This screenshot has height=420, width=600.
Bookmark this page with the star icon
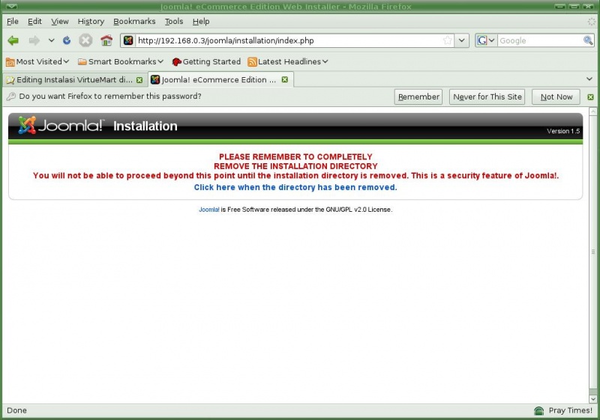(x=447, y=40)
